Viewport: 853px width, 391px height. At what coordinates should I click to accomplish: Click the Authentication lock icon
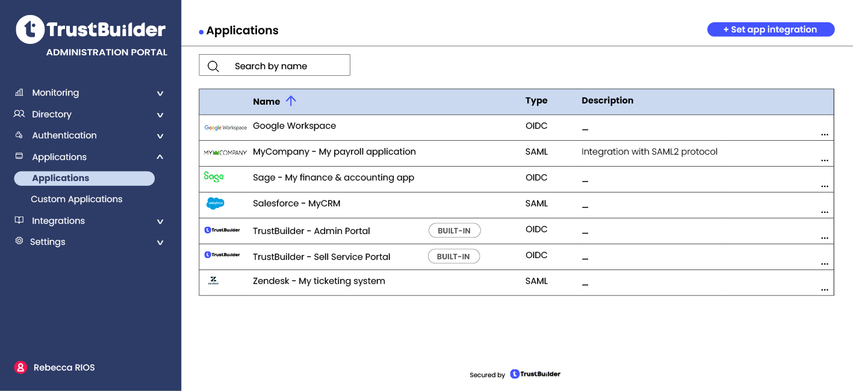19,135
